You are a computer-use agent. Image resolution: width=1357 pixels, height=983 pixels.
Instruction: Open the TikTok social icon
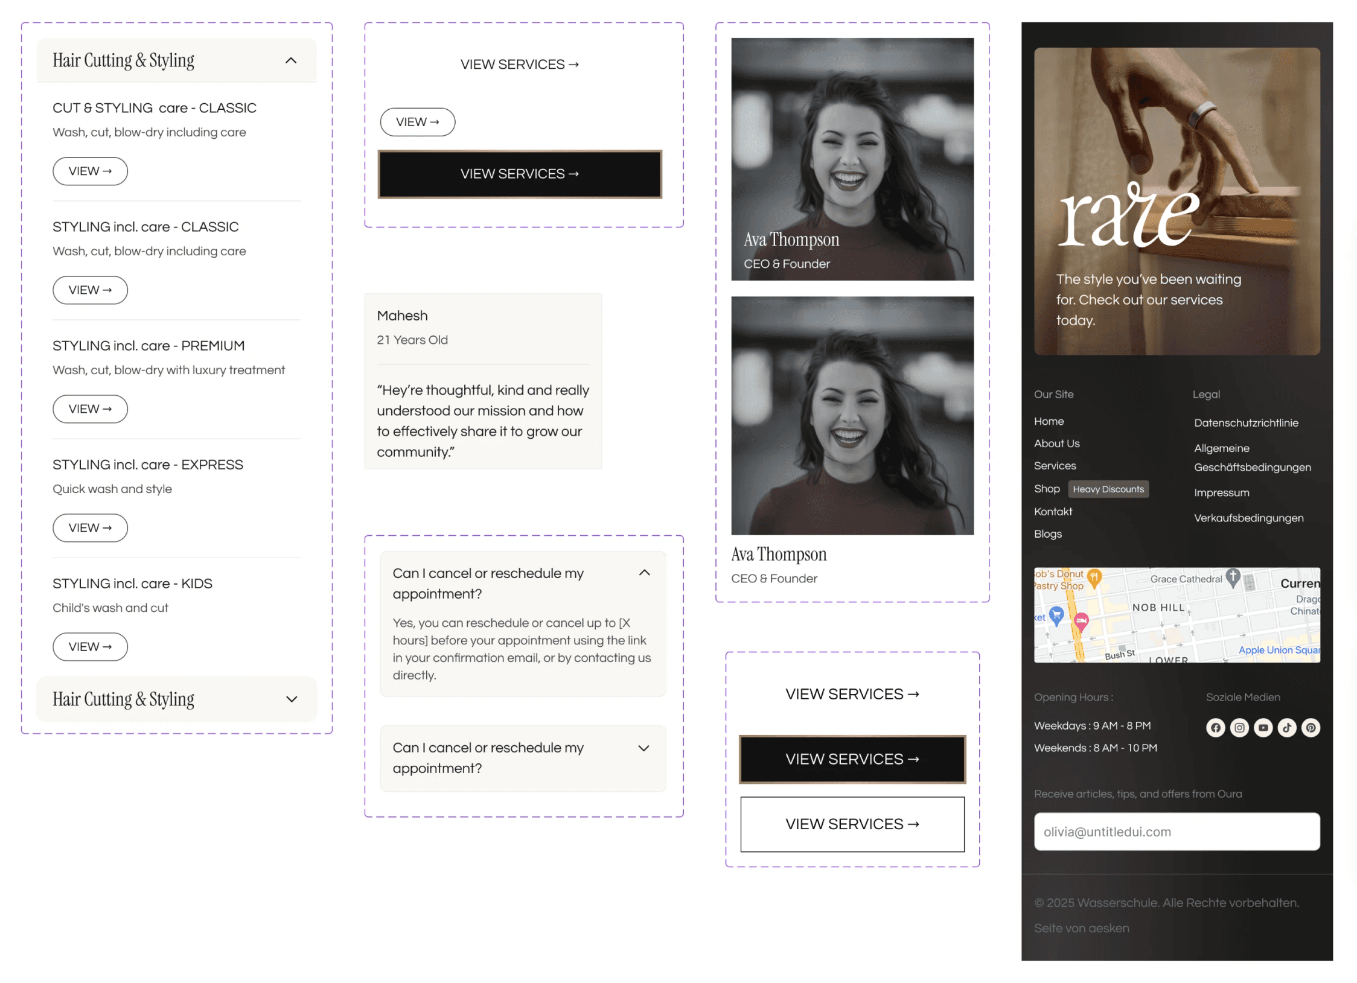tap(1286, 728)
